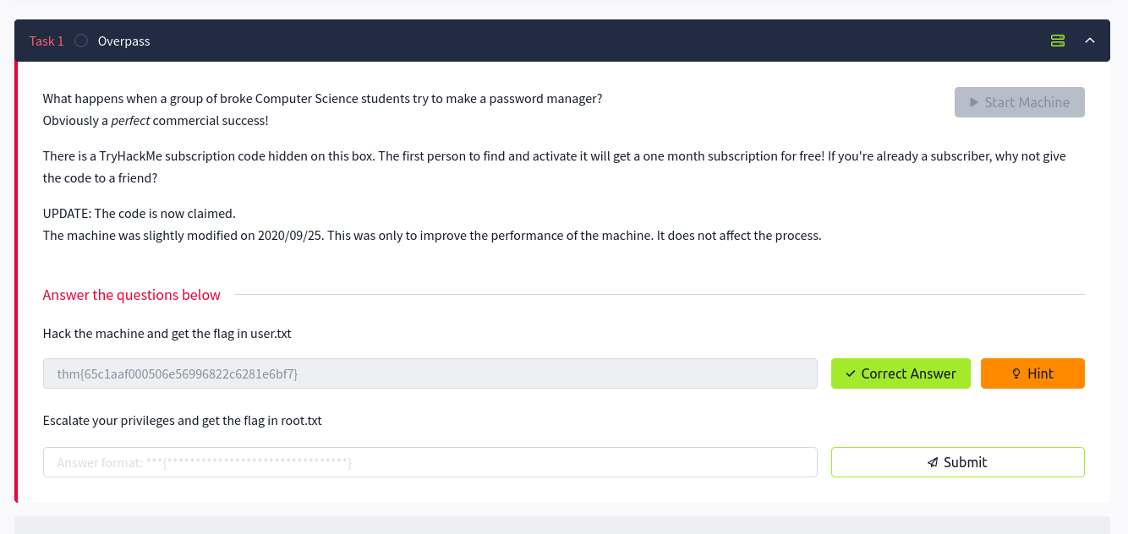Viewport: 1128px width, 534px height.
Task: Open the Hint for user.txt
Action: (x=1032, y=373)
